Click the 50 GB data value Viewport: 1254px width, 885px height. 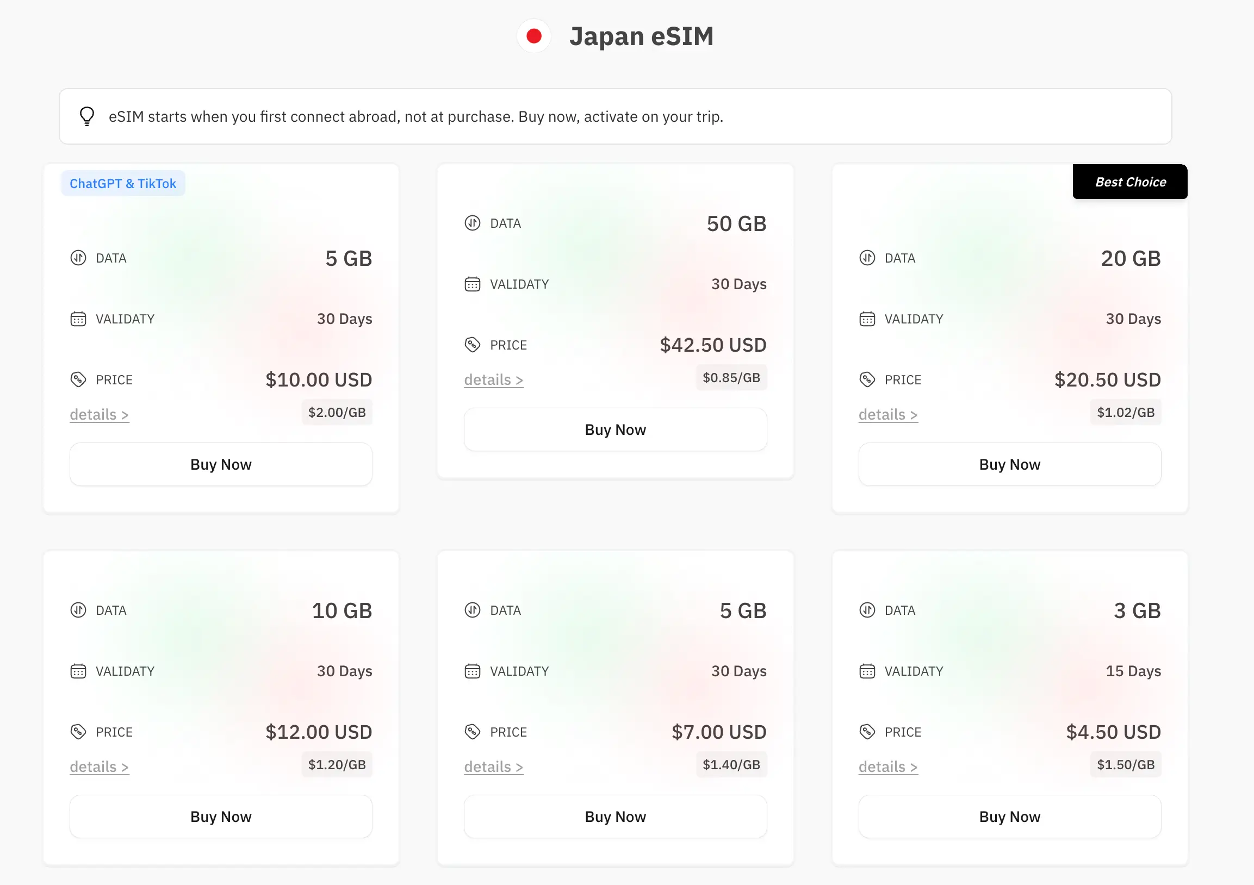click(x=736, y=223)
